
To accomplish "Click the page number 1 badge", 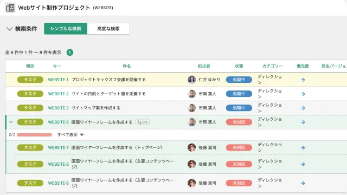I will point(70,53).
